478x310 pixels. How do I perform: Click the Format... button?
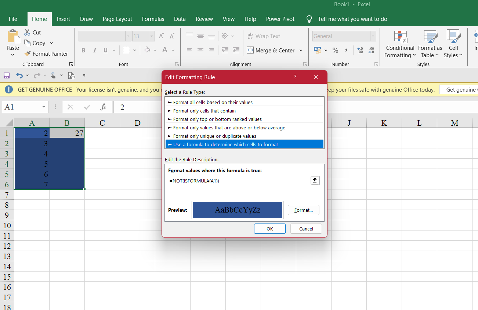304,210
